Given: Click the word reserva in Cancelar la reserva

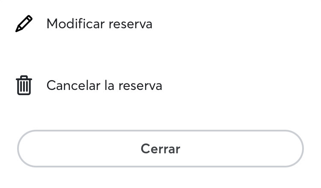Looking at the screenshot, I should [x=140, y=86].
